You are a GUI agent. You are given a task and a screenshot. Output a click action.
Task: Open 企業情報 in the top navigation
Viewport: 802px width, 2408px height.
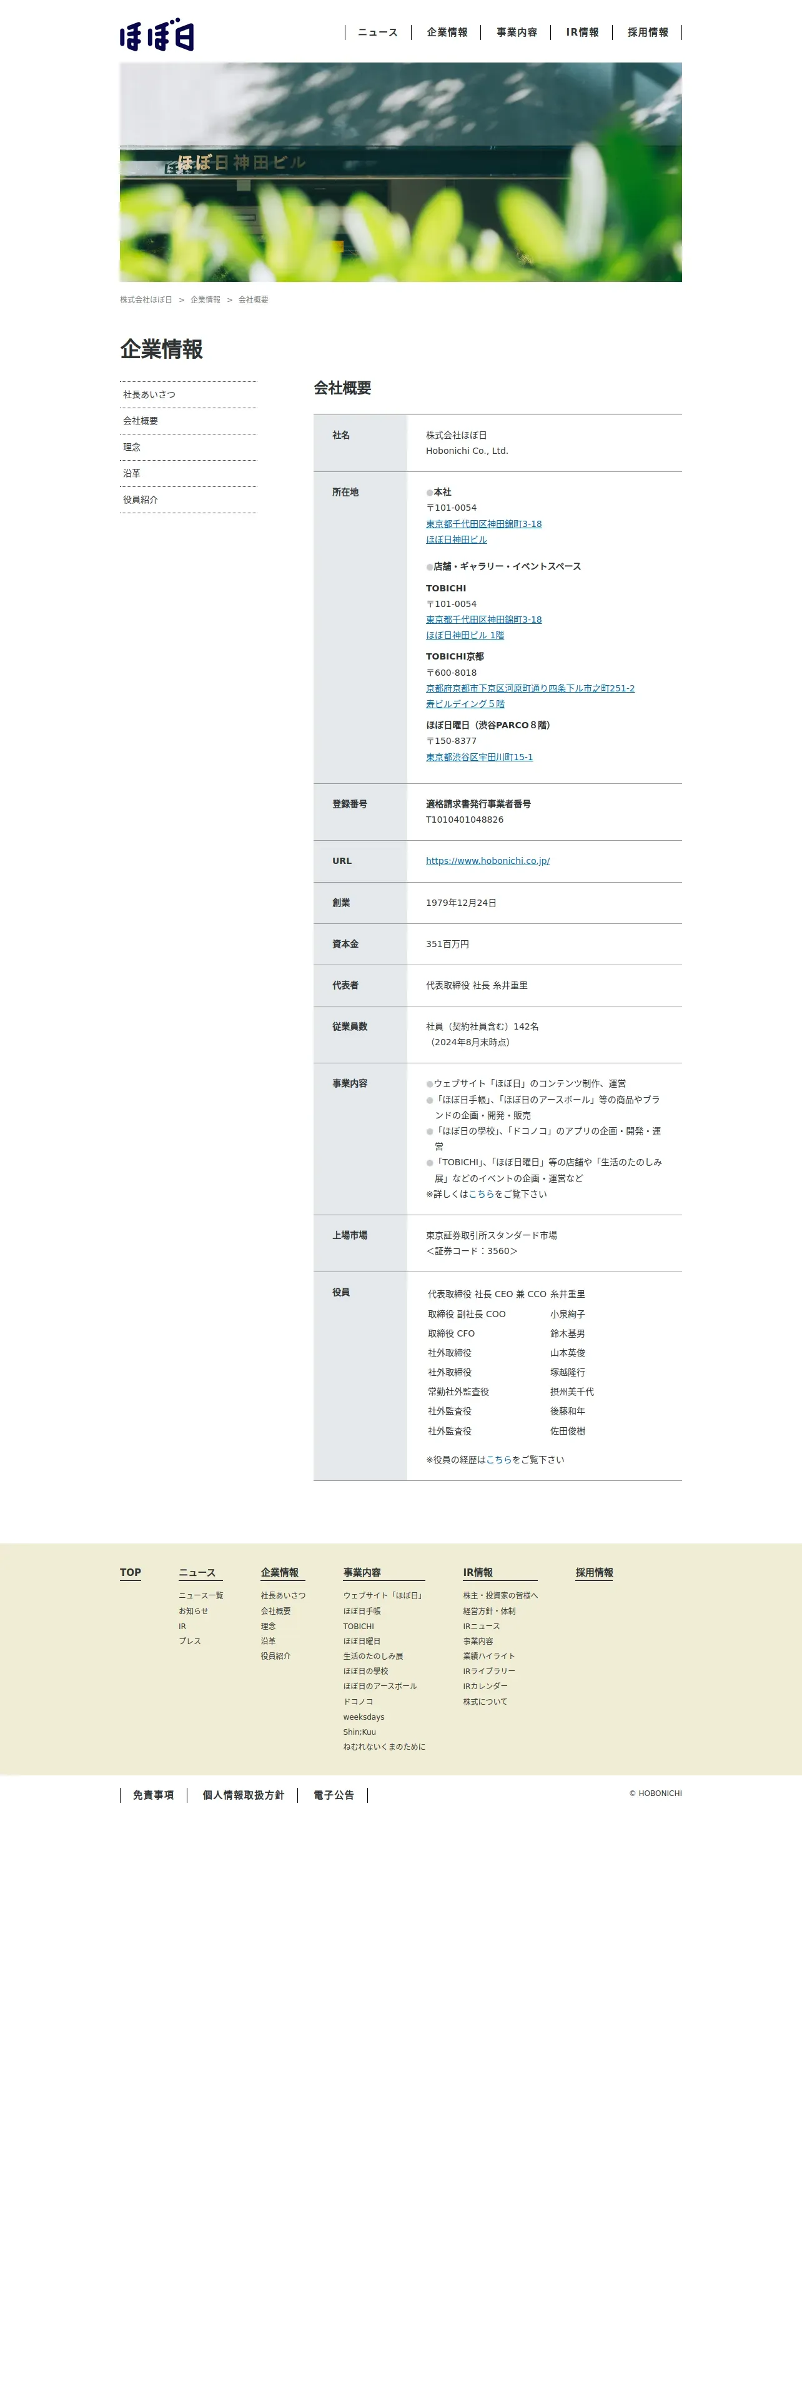pos(447,33)
